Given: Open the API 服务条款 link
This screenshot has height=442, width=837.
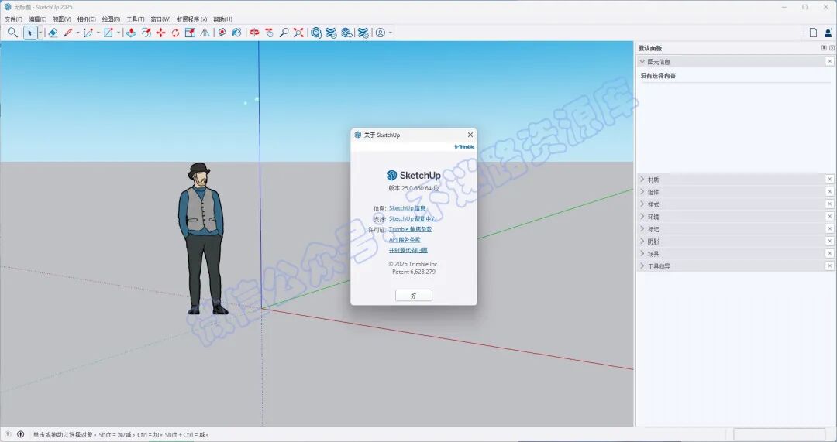Looking at the screenshot, I should 405,240.
